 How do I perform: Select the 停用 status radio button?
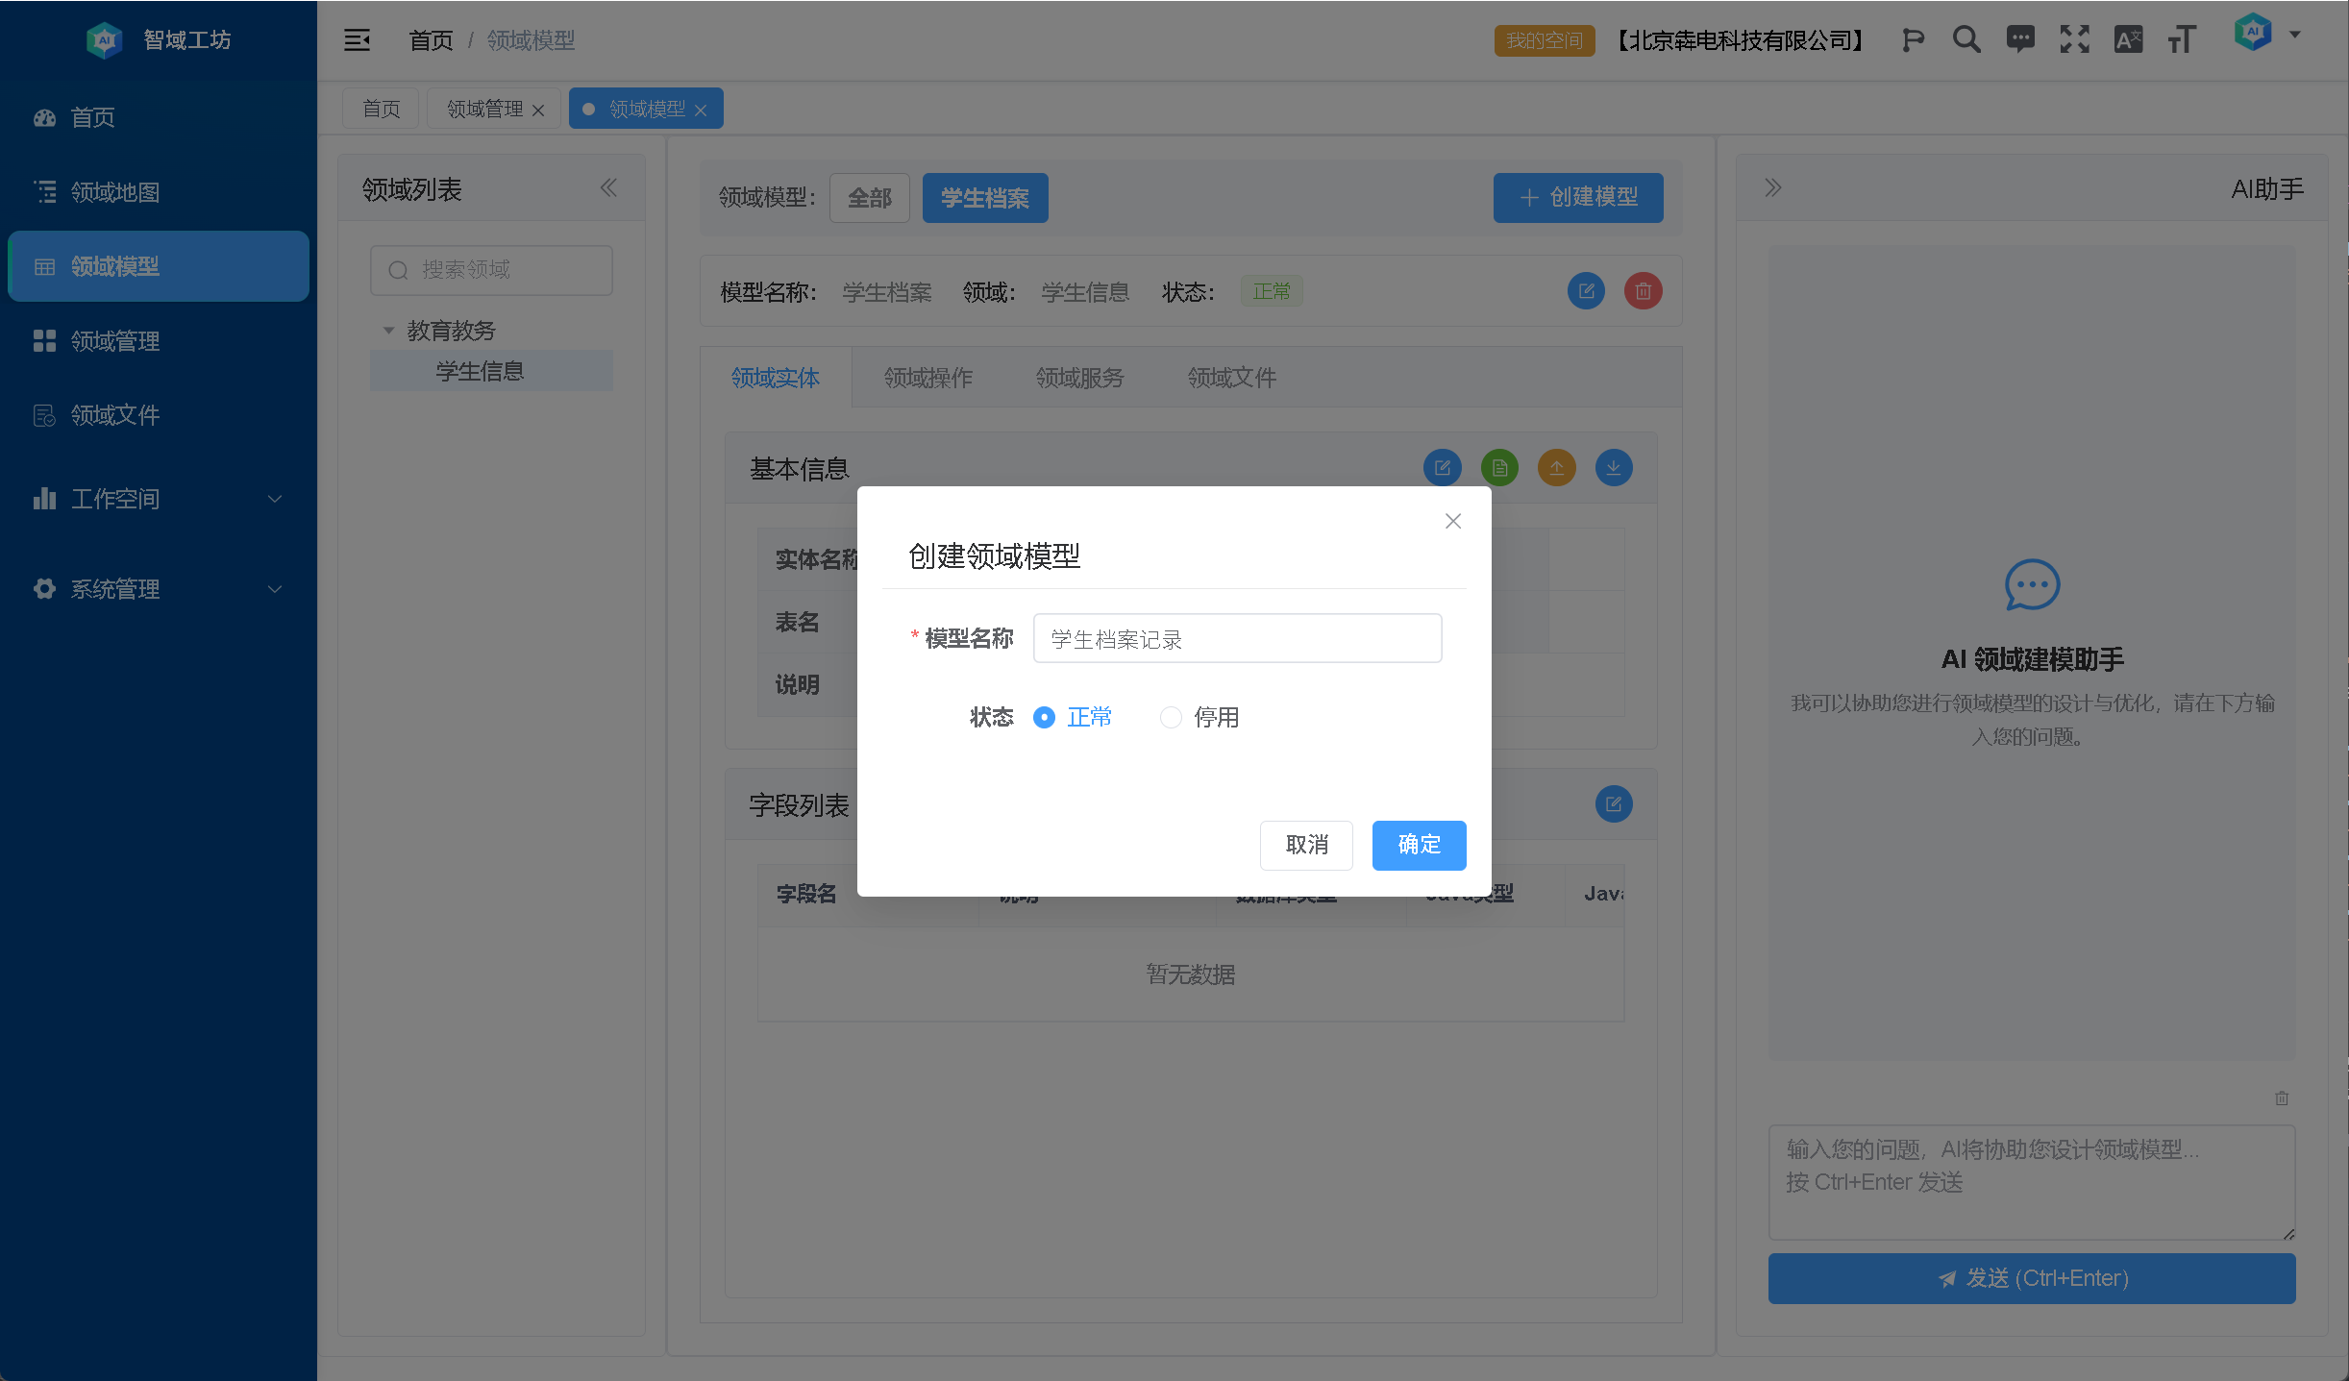[1170, 718]
